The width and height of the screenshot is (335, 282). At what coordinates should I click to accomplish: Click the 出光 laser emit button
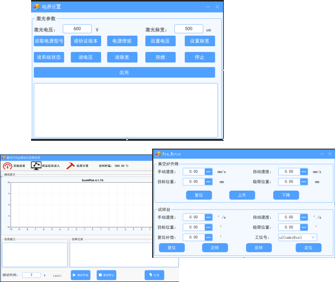124,72
